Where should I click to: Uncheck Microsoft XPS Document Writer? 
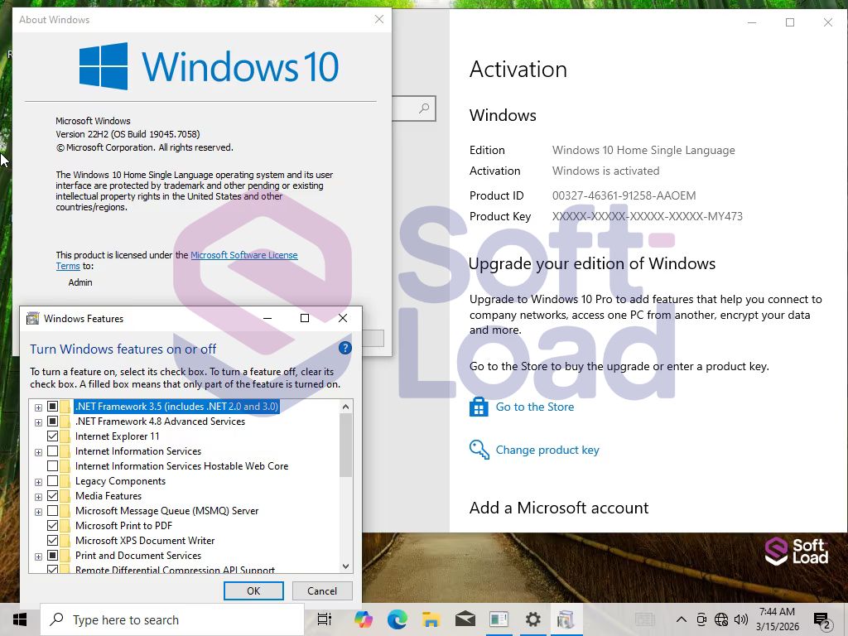(52, 540)
